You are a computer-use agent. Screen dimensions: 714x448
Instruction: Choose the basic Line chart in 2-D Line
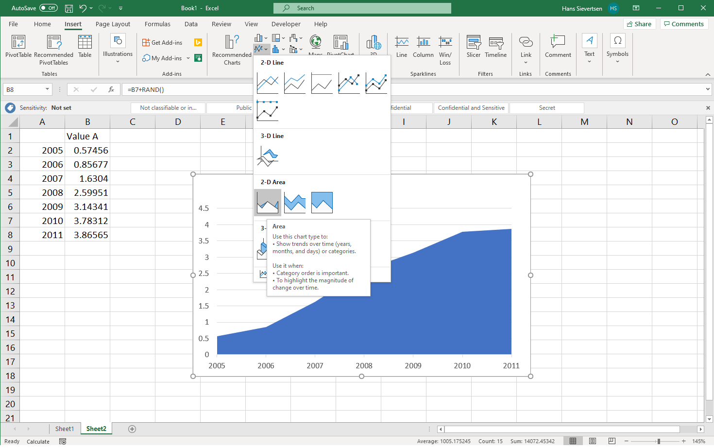(x=268, y=83)
